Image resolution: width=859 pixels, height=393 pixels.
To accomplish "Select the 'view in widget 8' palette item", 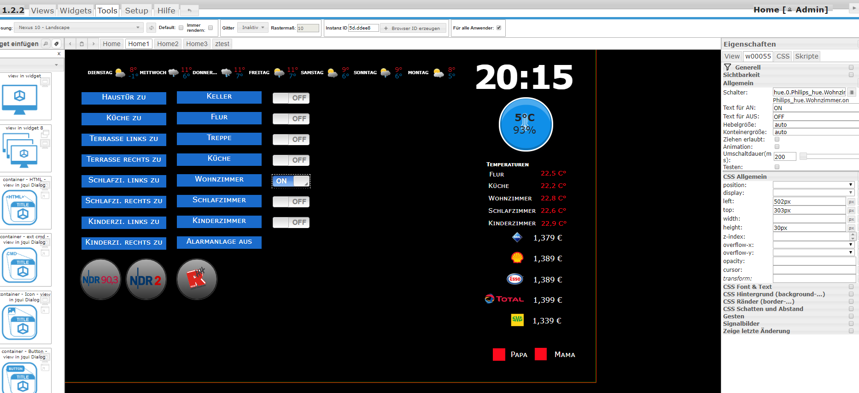I will tap(25, 148).
